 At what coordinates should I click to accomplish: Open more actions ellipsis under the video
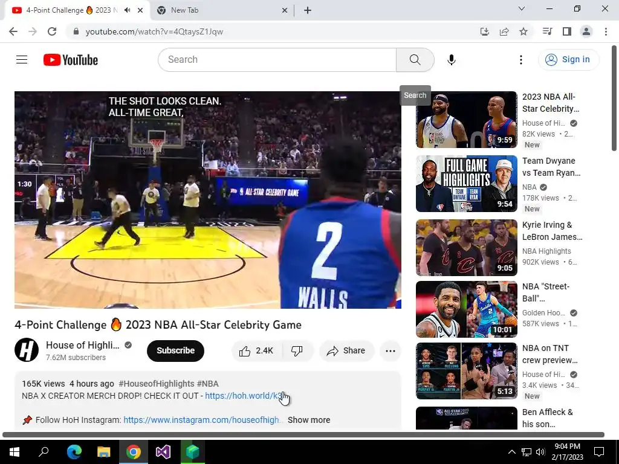click(x=391, y=351)
